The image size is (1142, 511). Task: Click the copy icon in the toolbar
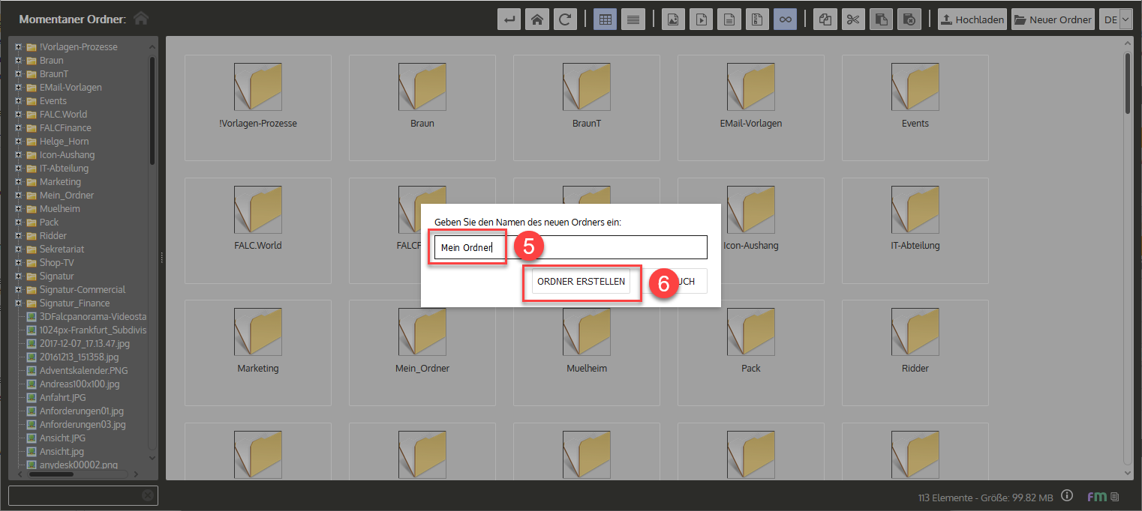point(825,19)
